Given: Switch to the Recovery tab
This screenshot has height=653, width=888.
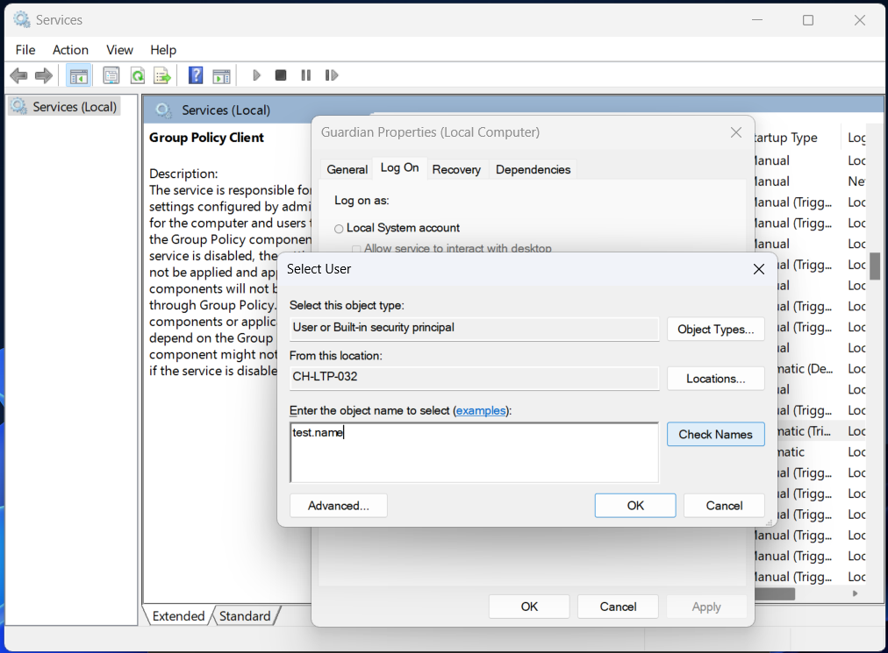Looking at the screenshot, I should point(456,170).
